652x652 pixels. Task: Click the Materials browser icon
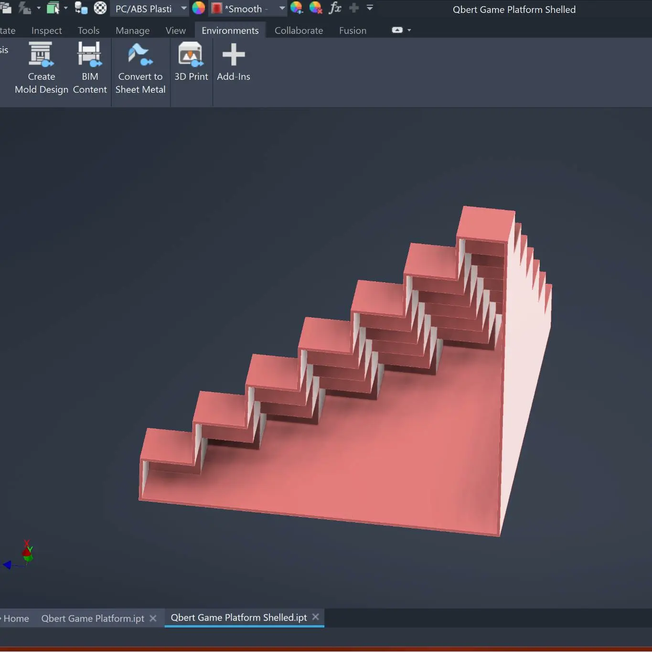(x=81, y=8)
